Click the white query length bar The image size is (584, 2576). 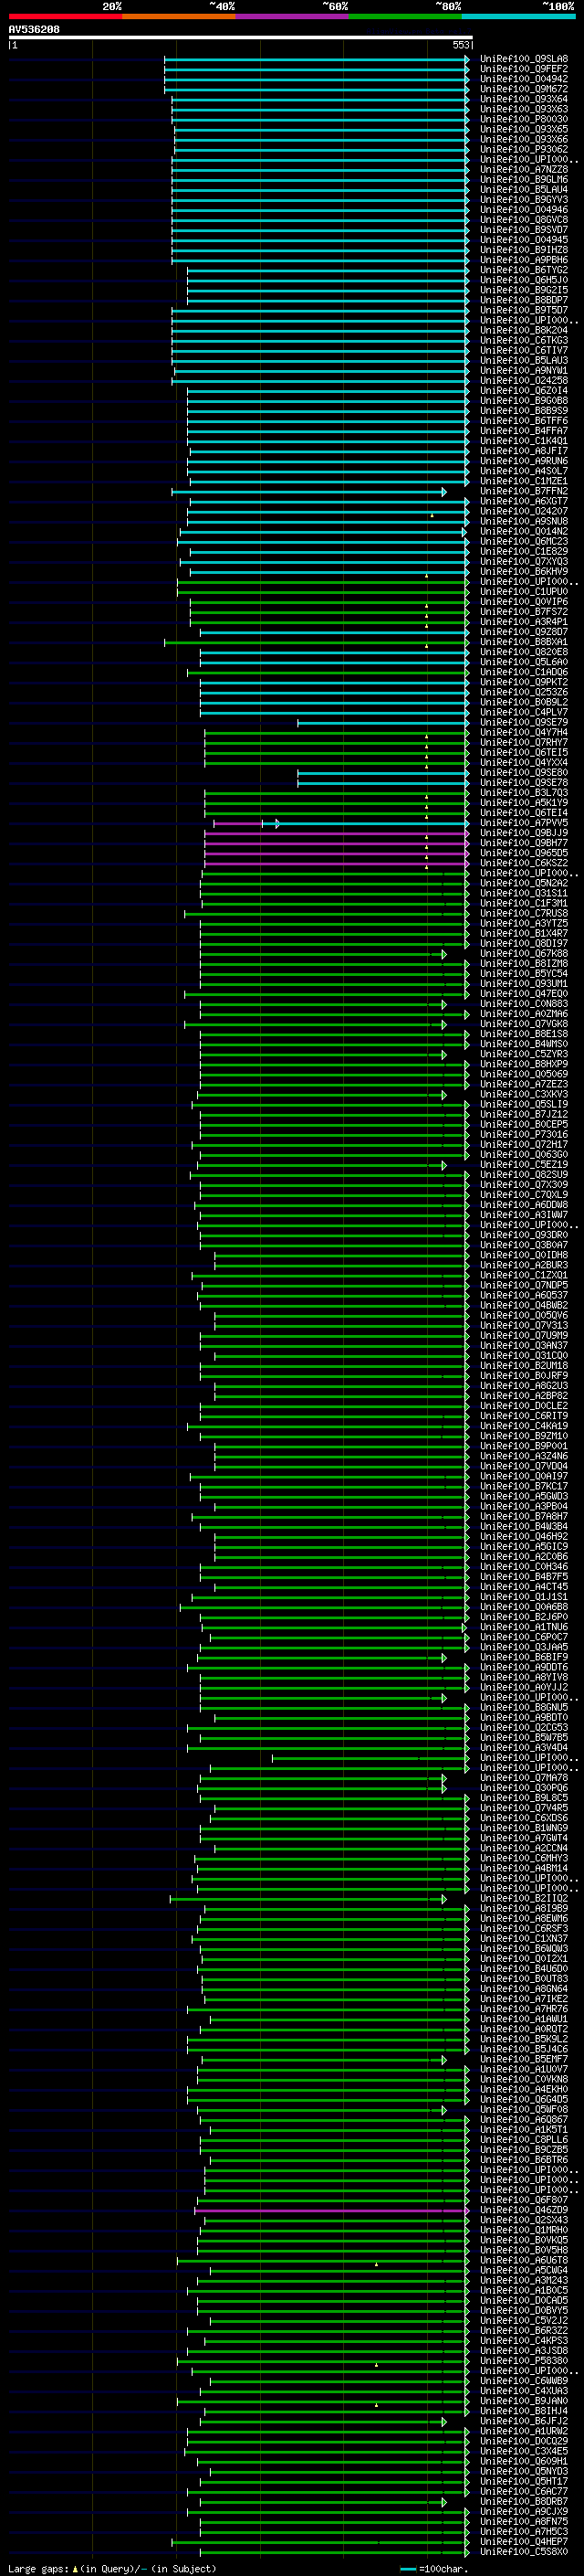(241, 38)
